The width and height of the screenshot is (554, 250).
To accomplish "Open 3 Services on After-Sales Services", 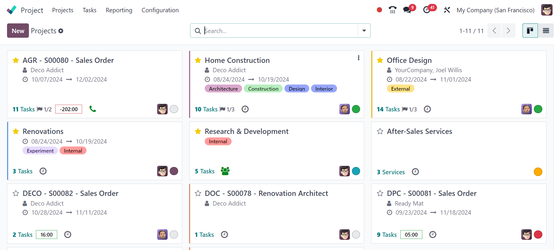I will click(x=391, y=172).
